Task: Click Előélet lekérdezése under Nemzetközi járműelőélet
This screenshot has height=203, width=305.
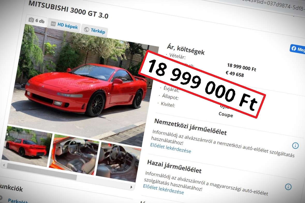Action: point(170,148)
